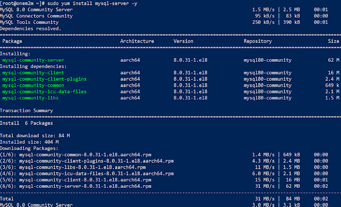
Task: Click the 'Total download size: 84 M' line
Action: [35, 136]
